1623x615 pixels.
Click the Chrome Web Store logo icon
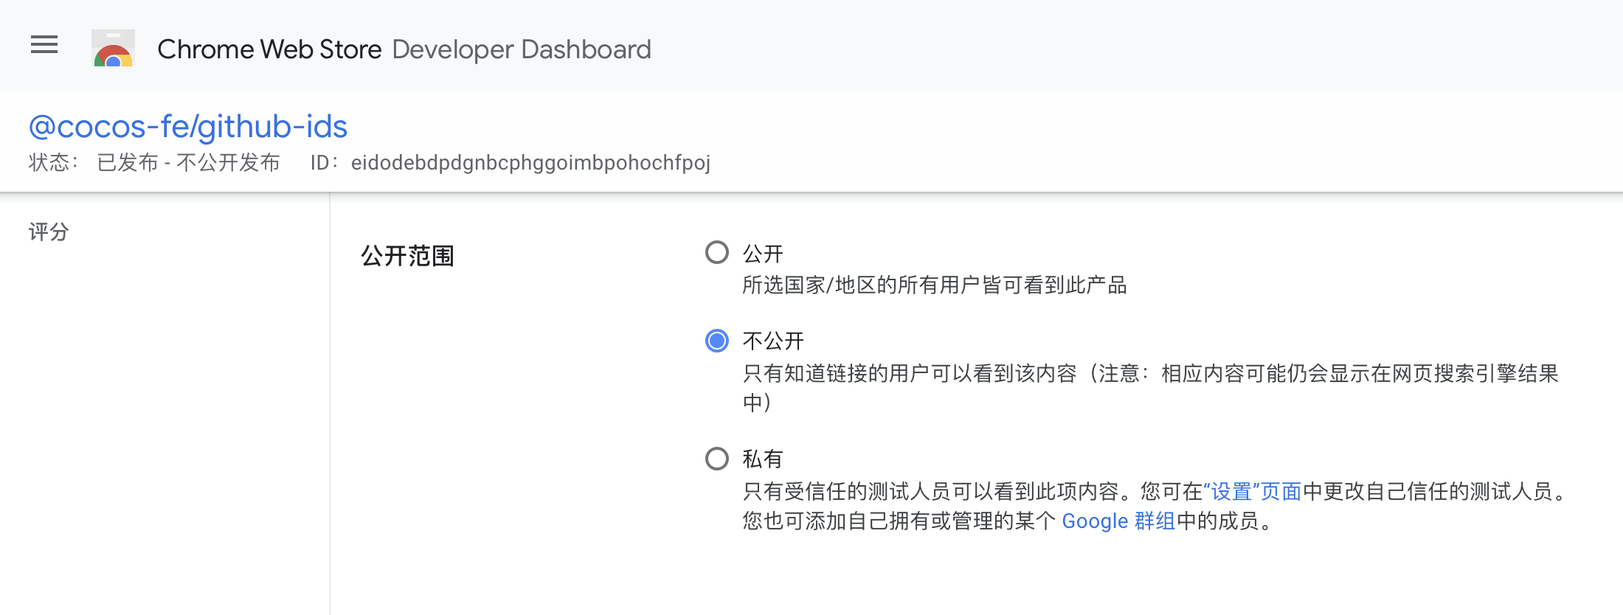(x=113, y=49)
